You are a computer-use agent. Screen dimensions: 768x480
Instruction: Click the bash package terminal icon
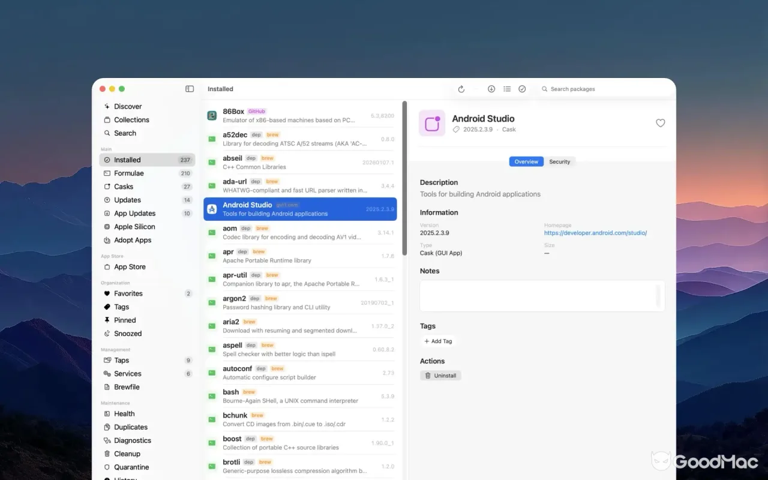(x=212, y=396)
